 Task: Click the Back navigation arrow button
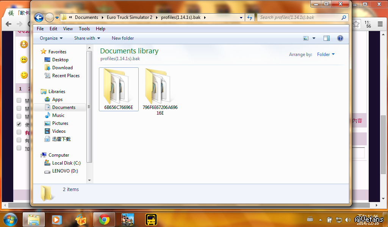[x=38, y=17]
